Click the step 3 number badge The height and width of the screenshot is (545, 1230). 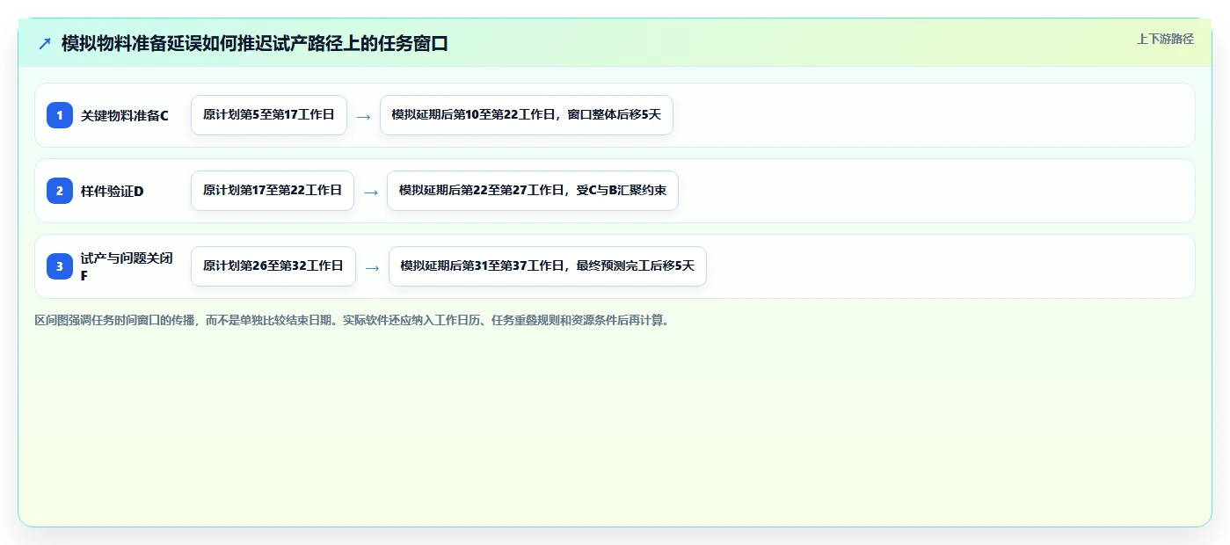point(60,266)
